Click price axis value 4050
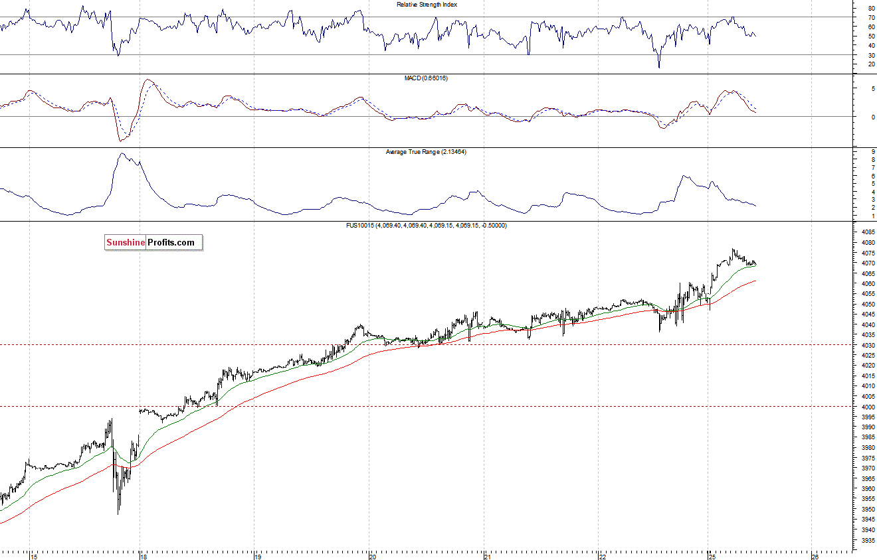 868,305
